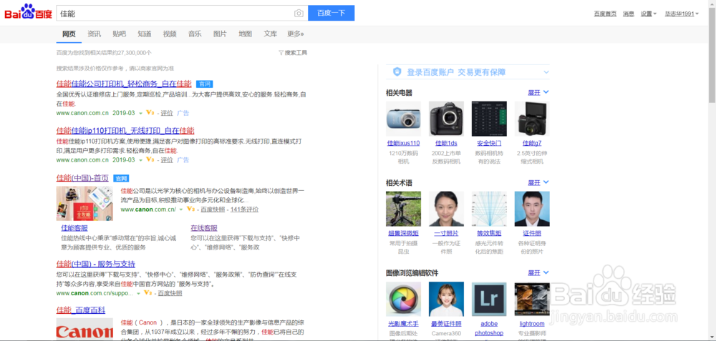The height and width of the screenshot is (341, 716).
Task: Open 佳能公司打印机 ad result link
Action: point(124,84)
